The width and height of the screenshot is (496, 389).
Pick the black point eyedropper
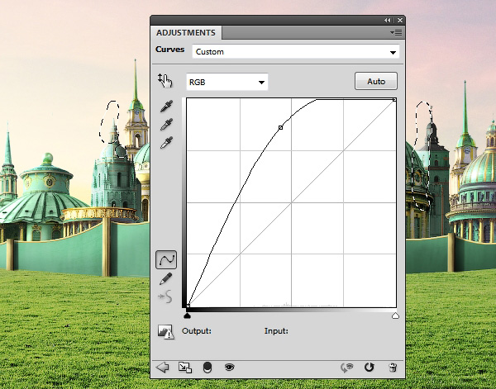[x=166, y=107]
